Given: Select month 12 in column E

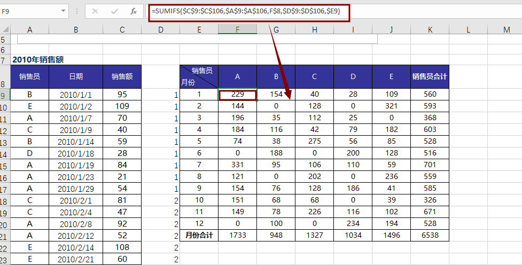Looking at the screenshot, I should [199, 223].
